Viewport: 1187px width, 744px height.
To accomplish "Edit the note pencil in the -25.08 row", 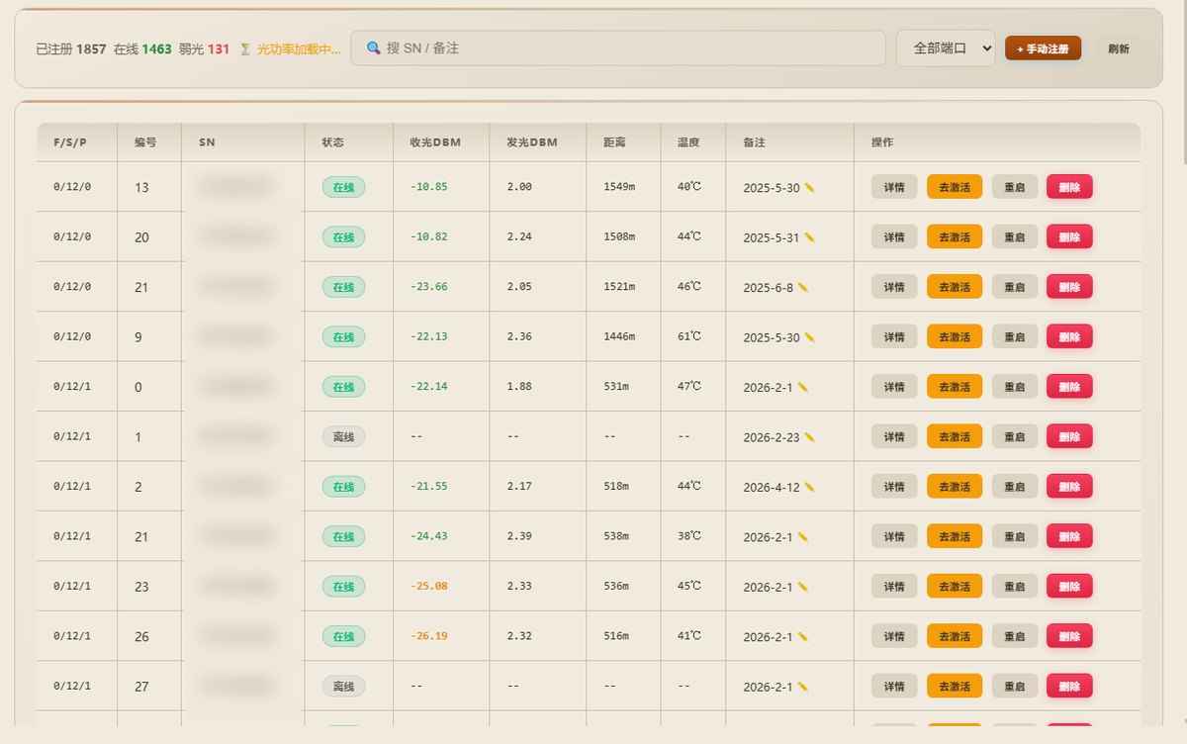I will tap(803, 587).
